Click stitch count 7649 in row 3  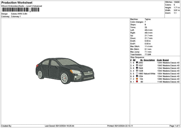point(141,68)
